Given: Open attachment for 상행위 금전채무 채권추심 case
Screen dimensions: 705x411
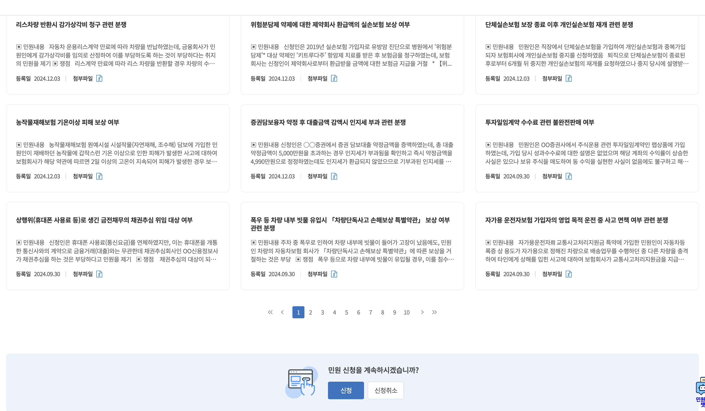Looking at the screenshot, I should pos(99,274).
